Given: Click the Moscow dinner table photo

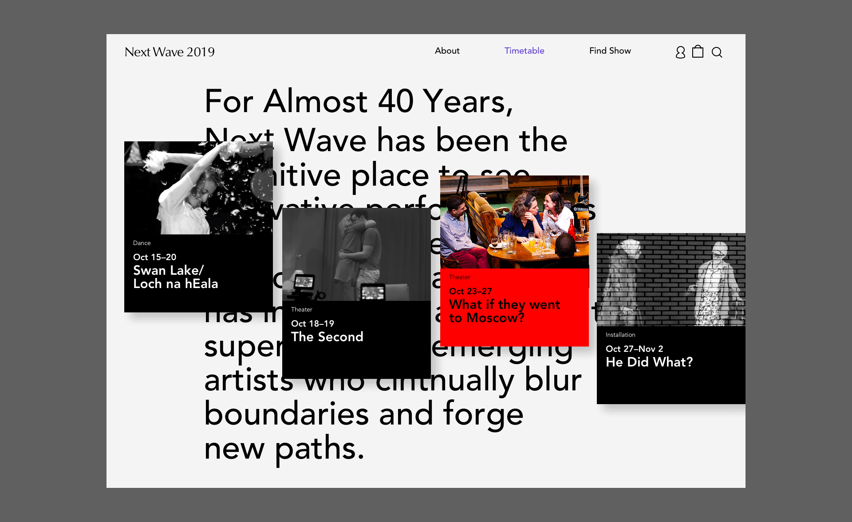Looking at the screenshot, I should pos(514,222).
